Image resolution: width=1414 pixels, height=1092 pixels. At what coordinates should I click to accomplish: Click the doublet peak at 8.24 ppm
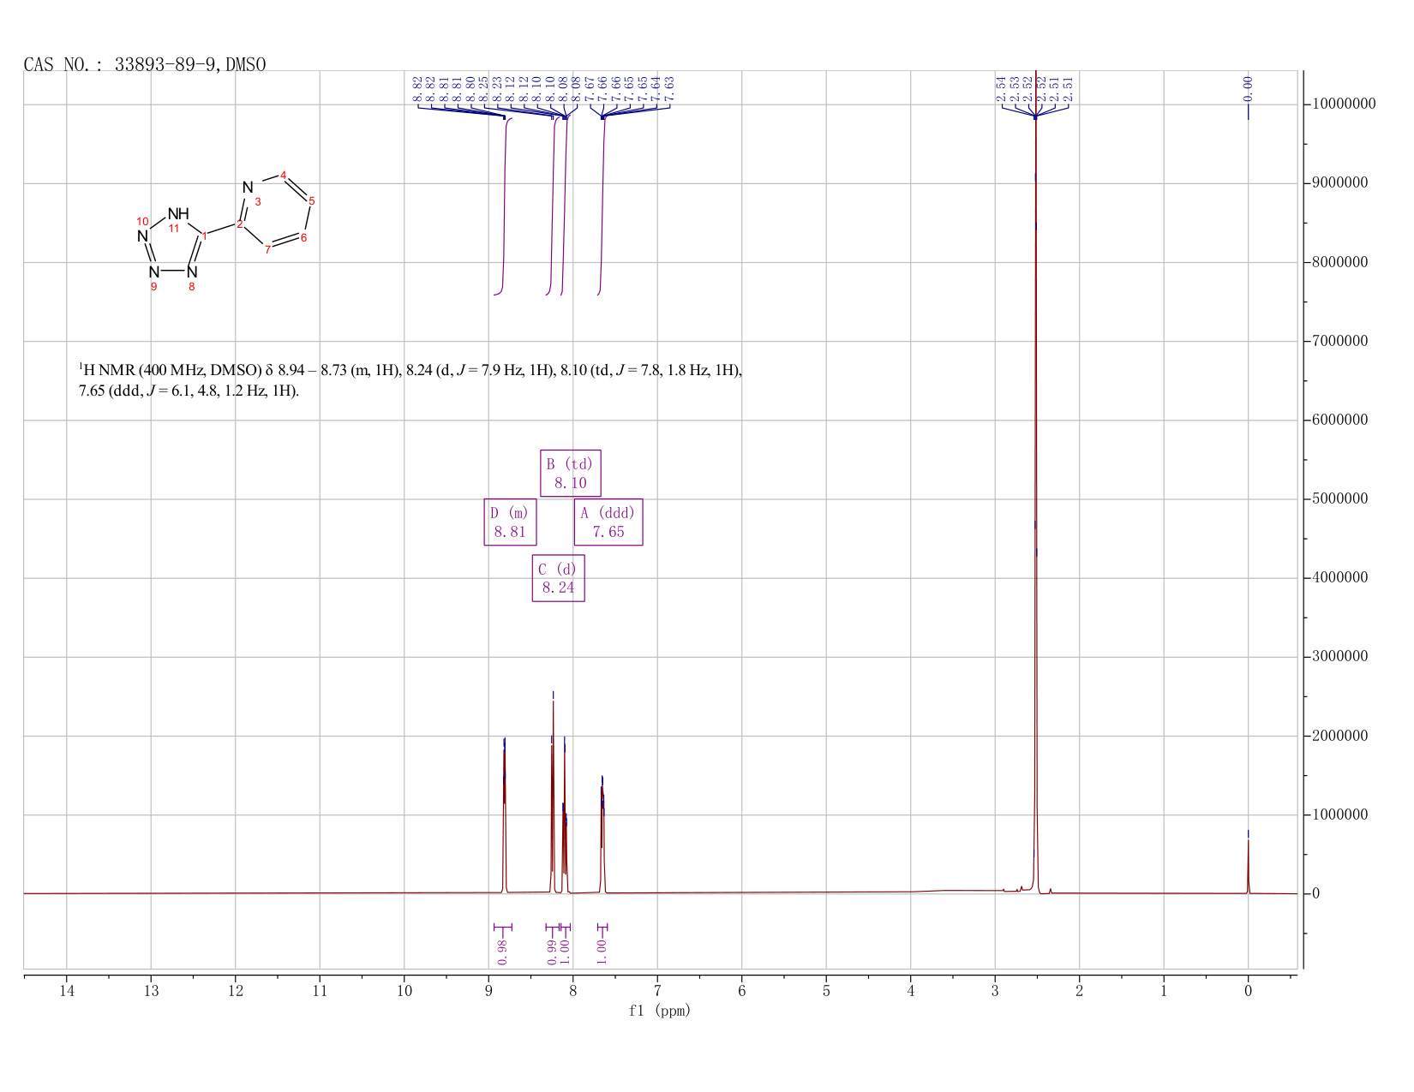[x=553, y=797]
